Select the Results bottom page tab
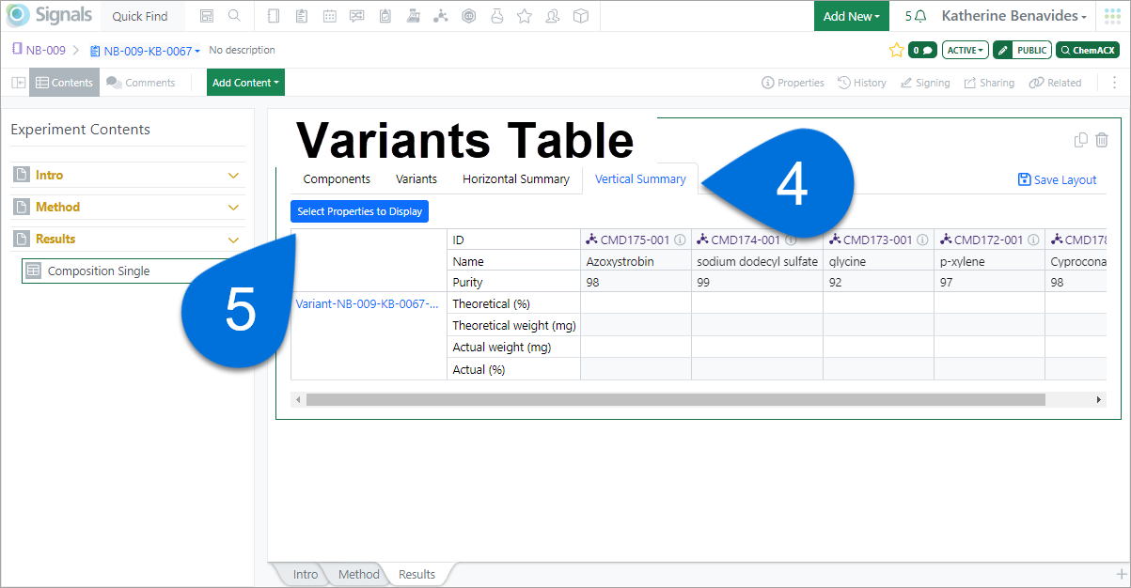This screenshot has height=588, width=1131. [x=416, y=574]
